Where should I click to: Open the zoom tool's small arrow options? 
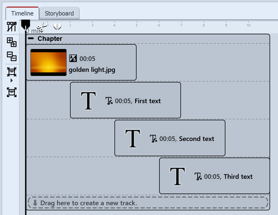[x=11, y=80]
